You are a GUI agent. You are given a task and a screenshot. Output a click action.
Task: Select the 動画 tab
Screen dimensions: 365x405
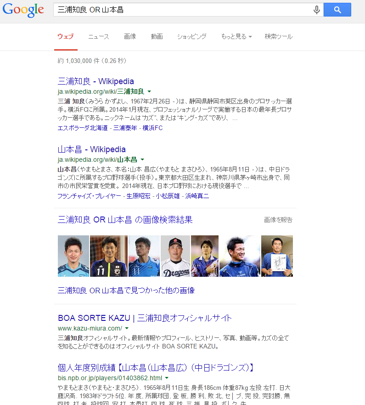157,36
